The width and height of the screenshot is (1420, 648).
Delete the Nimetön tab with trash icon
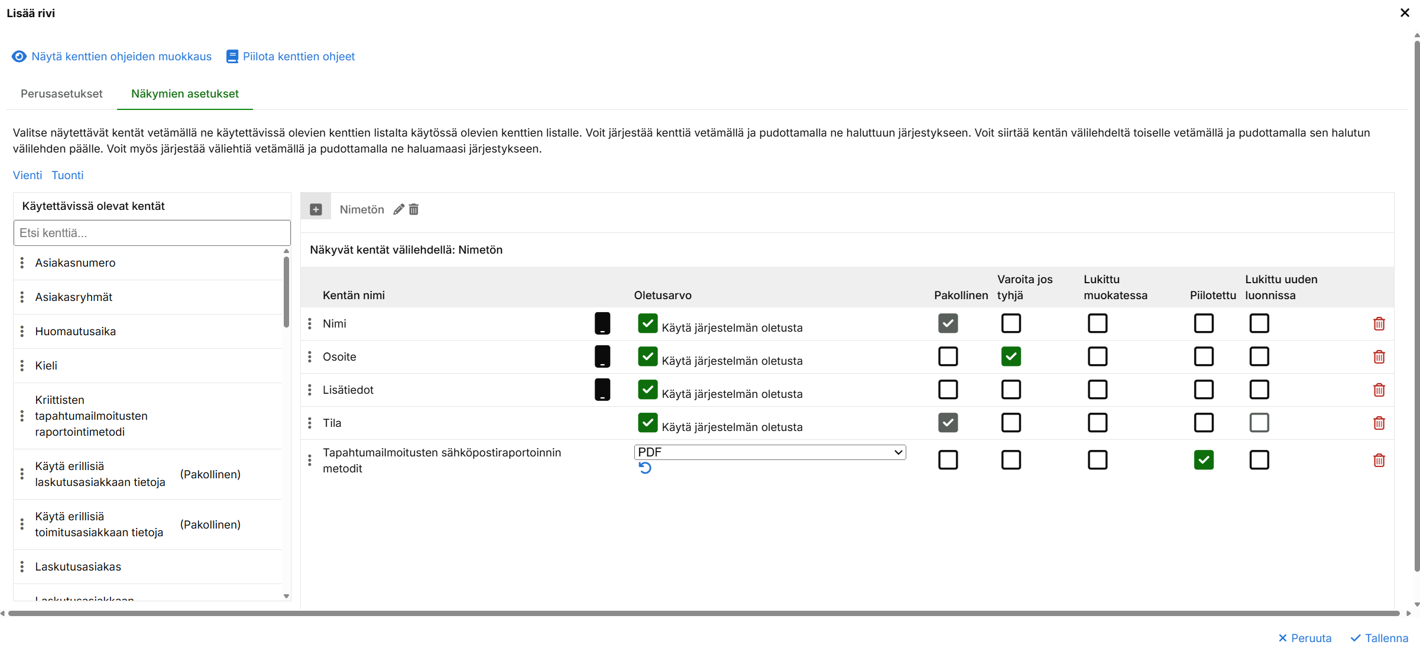414,209
